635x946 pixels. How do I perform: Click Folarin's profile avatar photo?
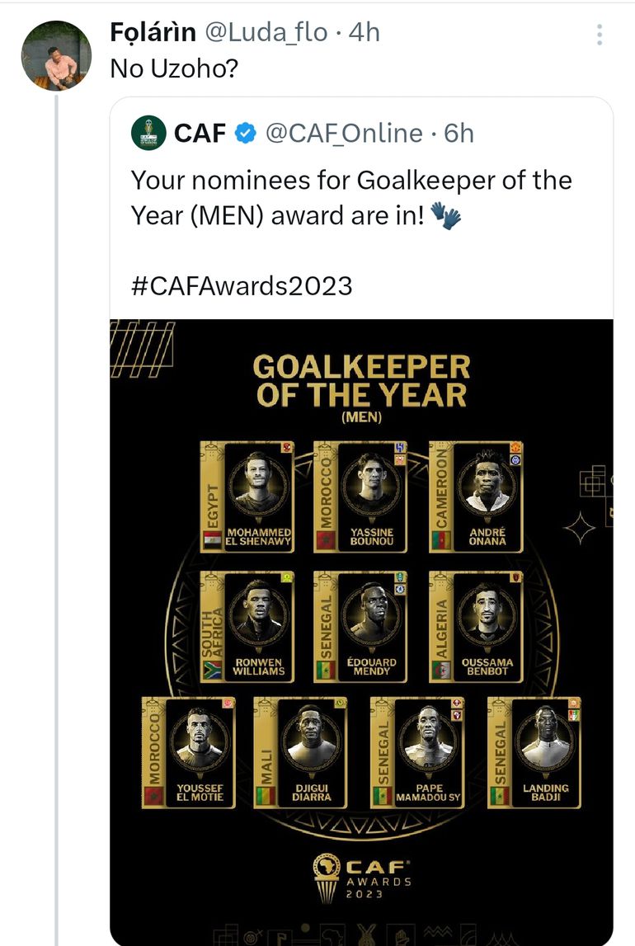point(56,55)
